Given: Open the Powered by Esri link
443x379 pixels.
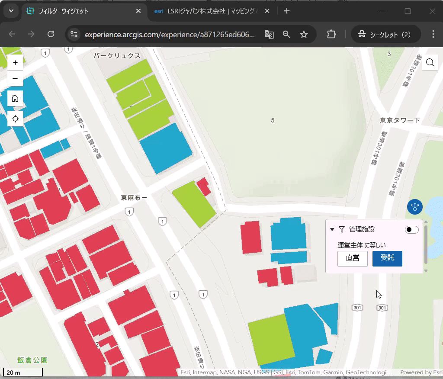Looking at the screenshot, I should click(421, 372).
